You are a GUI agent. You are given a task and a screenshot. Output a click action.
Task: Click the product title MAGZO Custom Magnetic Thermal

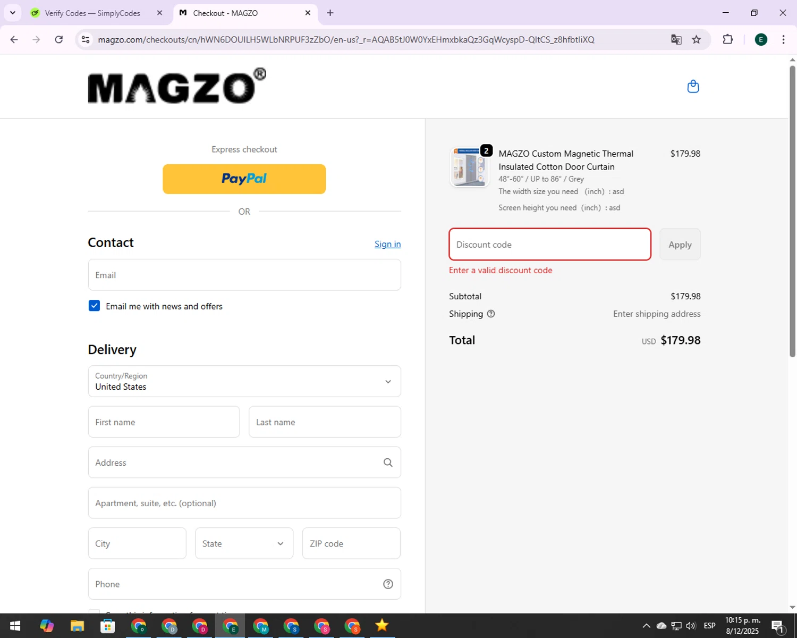point(566,160)
